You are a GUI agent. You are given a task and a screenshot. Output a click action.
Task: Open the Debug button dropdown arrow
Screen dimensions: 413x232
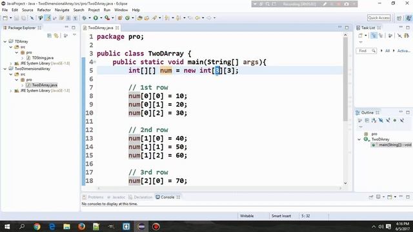[90, 18]
